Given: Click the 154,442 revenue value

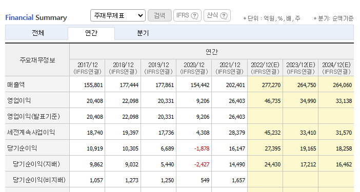Looking at the screenshot, I should click(x=200, y=85).
